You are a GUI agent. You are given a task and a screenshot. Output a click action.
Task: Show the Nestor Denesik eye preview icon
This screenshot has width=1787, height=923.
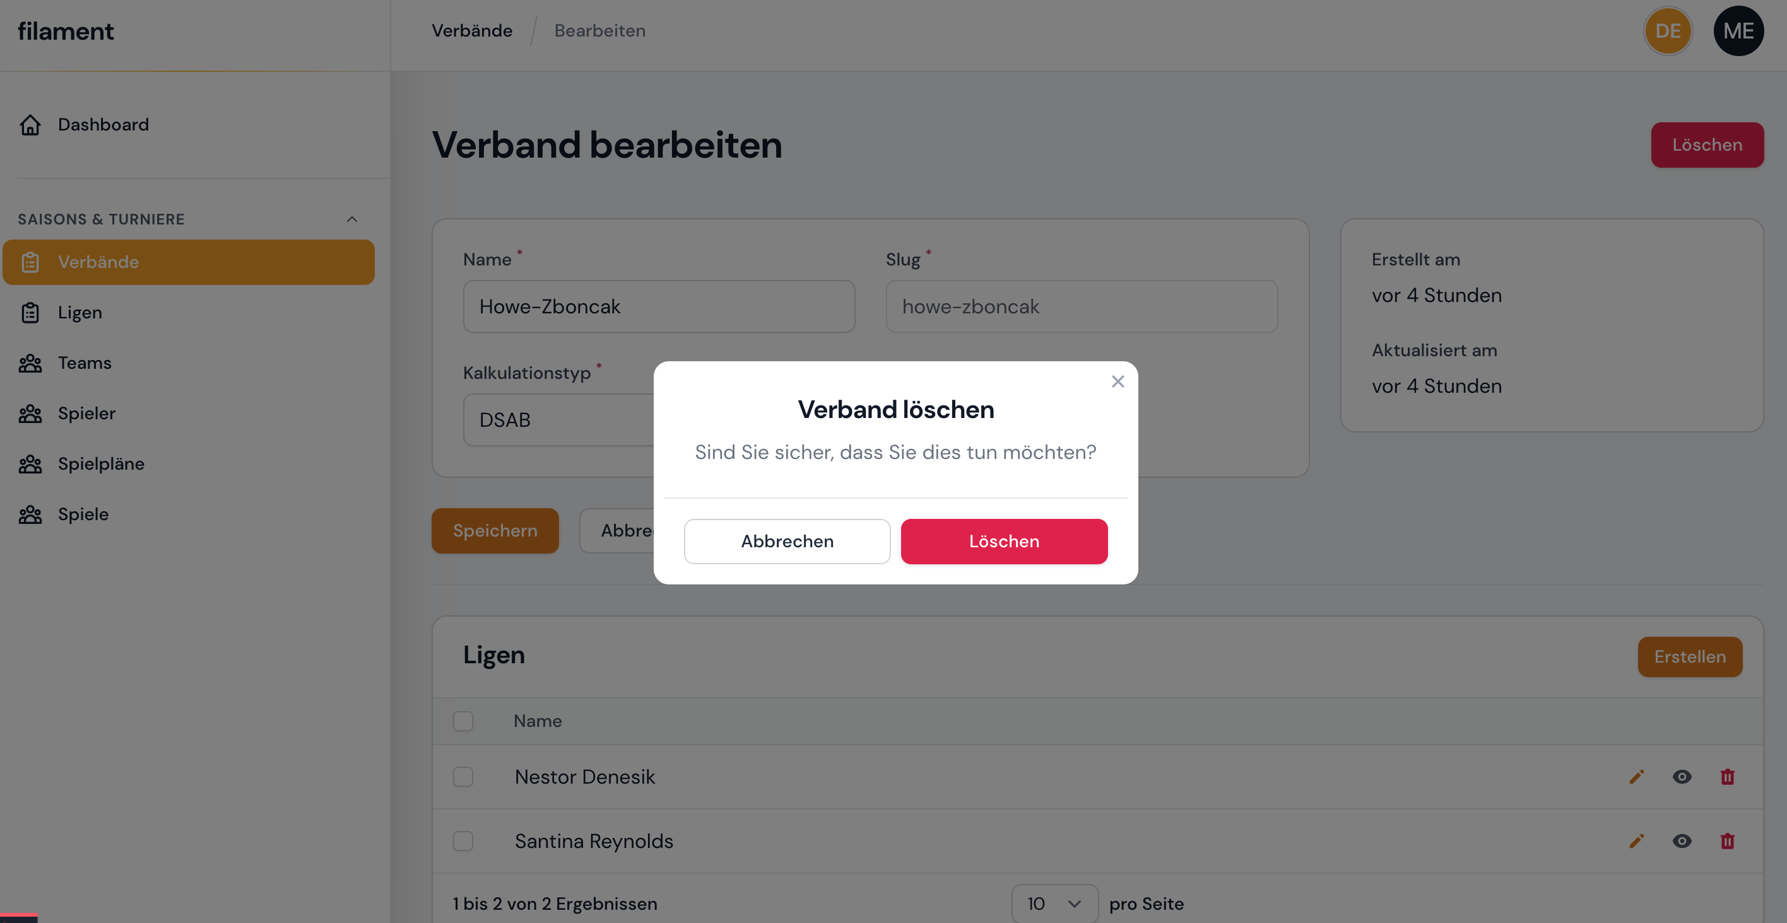point(1682,777)
